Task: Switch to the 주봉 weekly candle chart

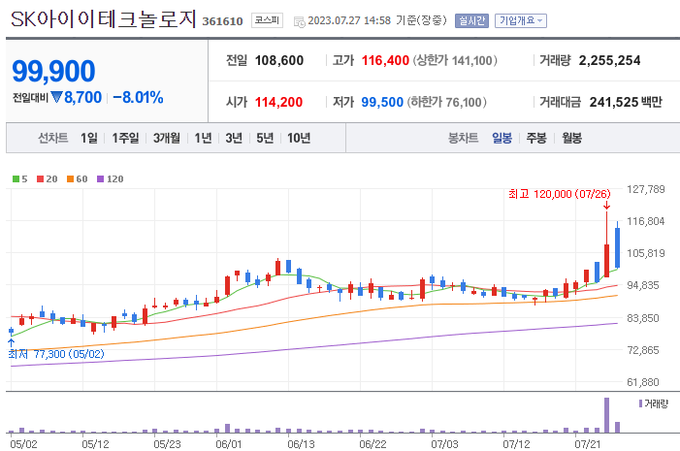Action: pos(536,138)
